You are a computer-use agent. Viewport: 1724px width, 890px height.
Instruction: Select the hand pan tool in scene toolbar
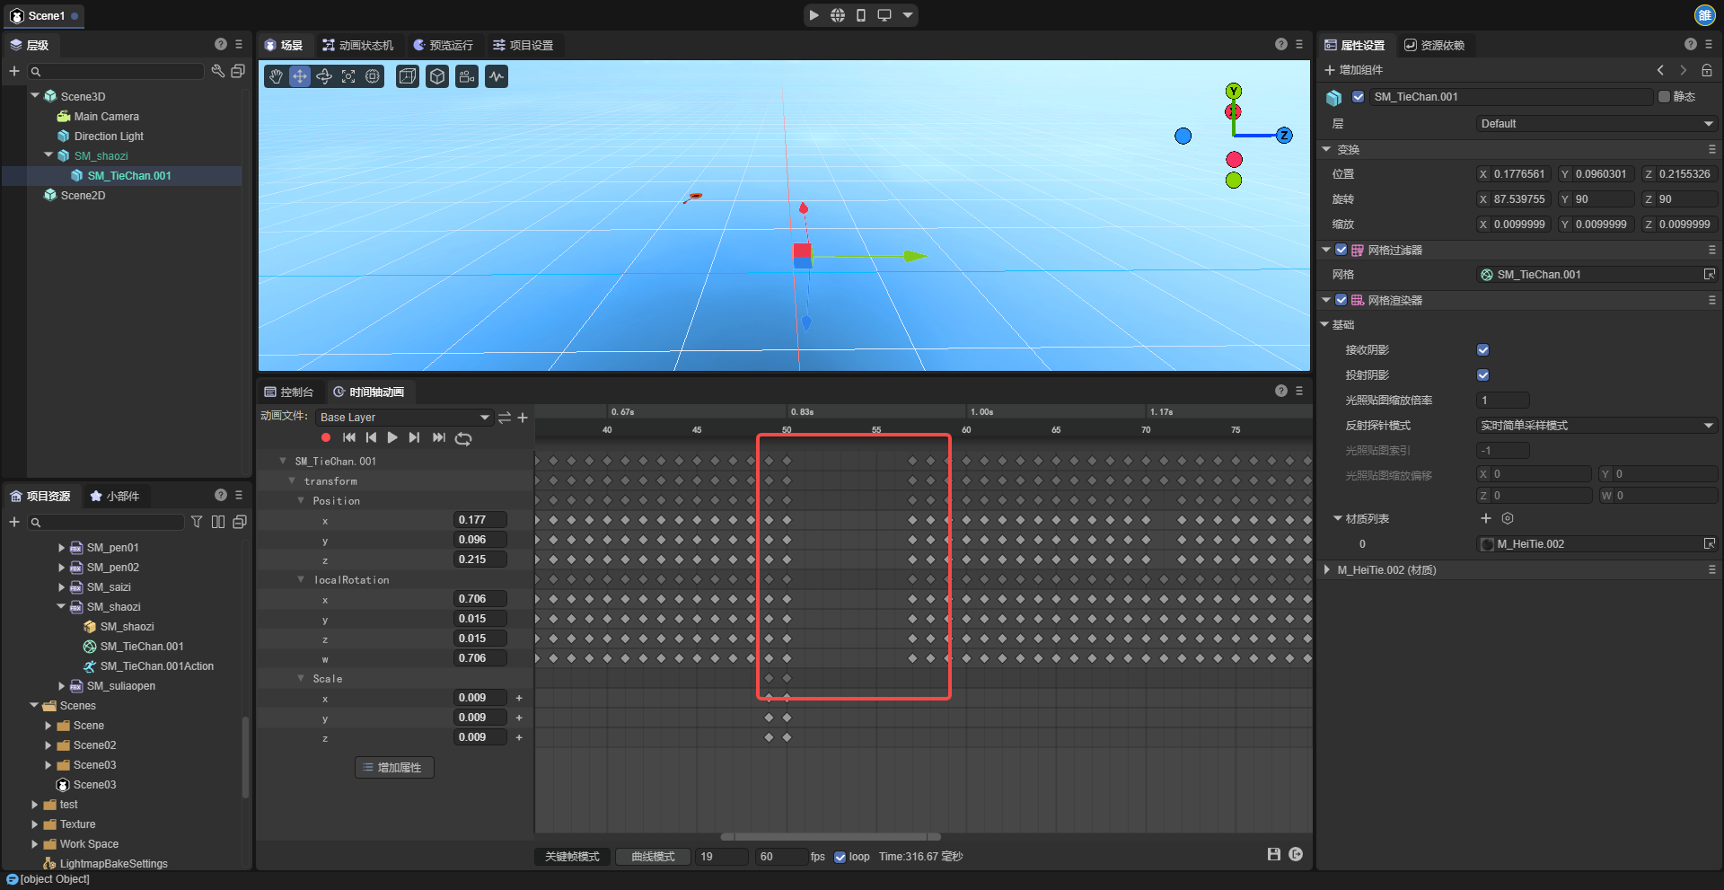point(276,77)
